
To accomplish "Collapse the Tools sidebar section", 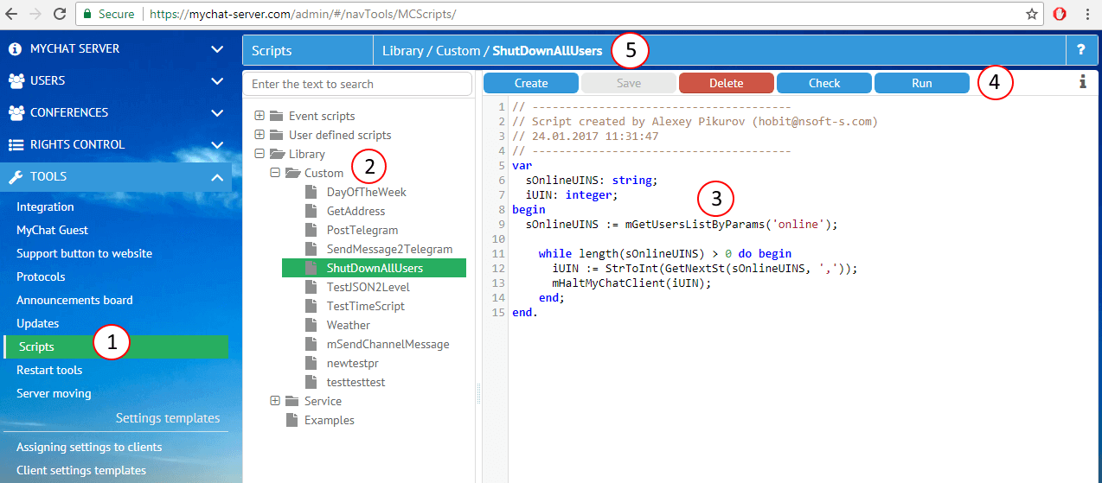I will pyautogui.click(x=216, y=176).
